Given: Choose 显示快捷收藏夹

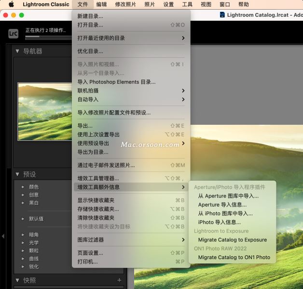Looking at the screenshot, I should pos(131,200).
